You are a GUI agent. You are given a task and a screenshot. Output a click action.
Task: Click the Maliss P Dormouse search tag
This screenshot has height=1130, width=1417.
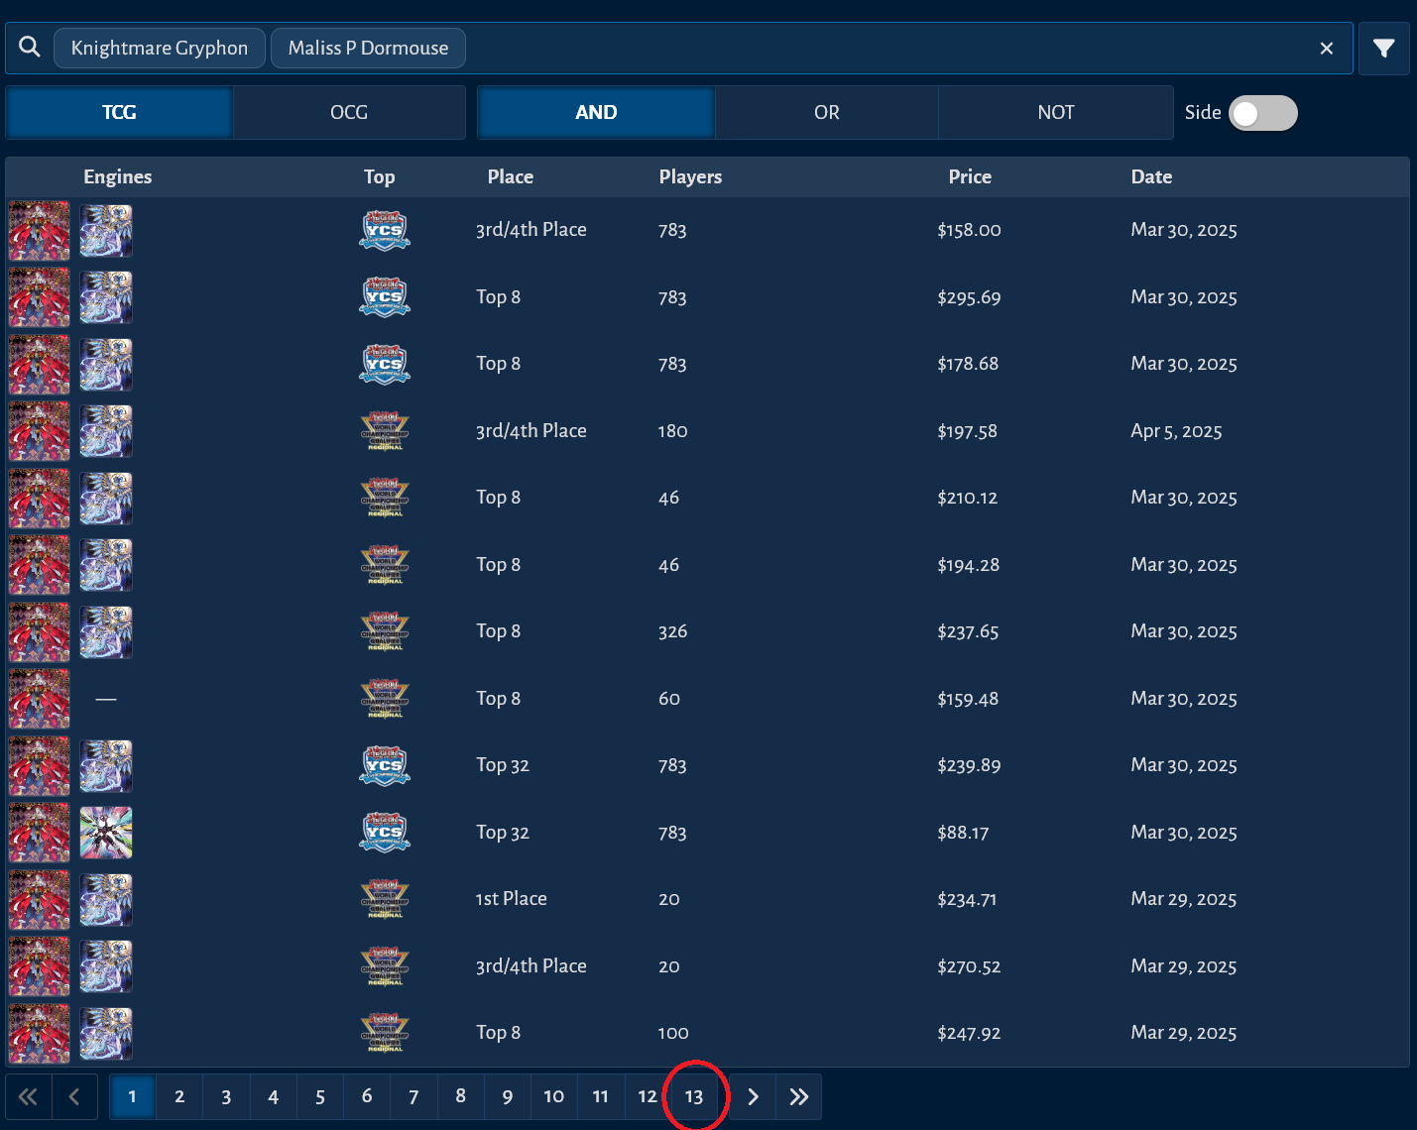(368, 48)
